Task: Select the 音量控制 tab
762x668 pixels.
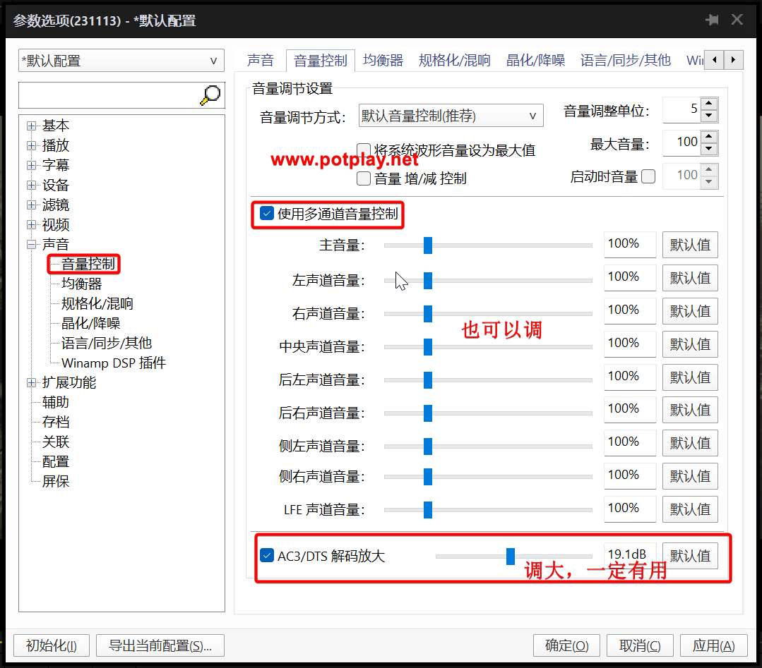Action: point(320,61)
